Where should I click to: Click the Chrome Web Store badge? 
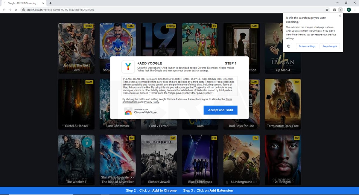(x=141, y=111)
